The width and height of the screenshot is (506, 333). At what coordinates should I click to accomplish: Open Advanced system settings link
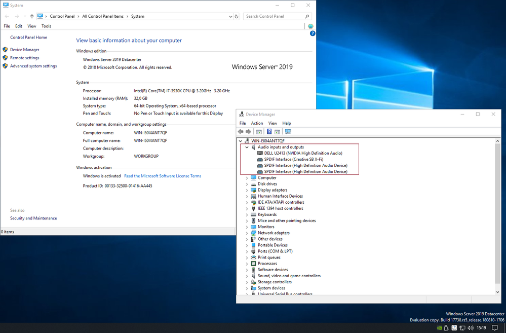coord(33,66)
